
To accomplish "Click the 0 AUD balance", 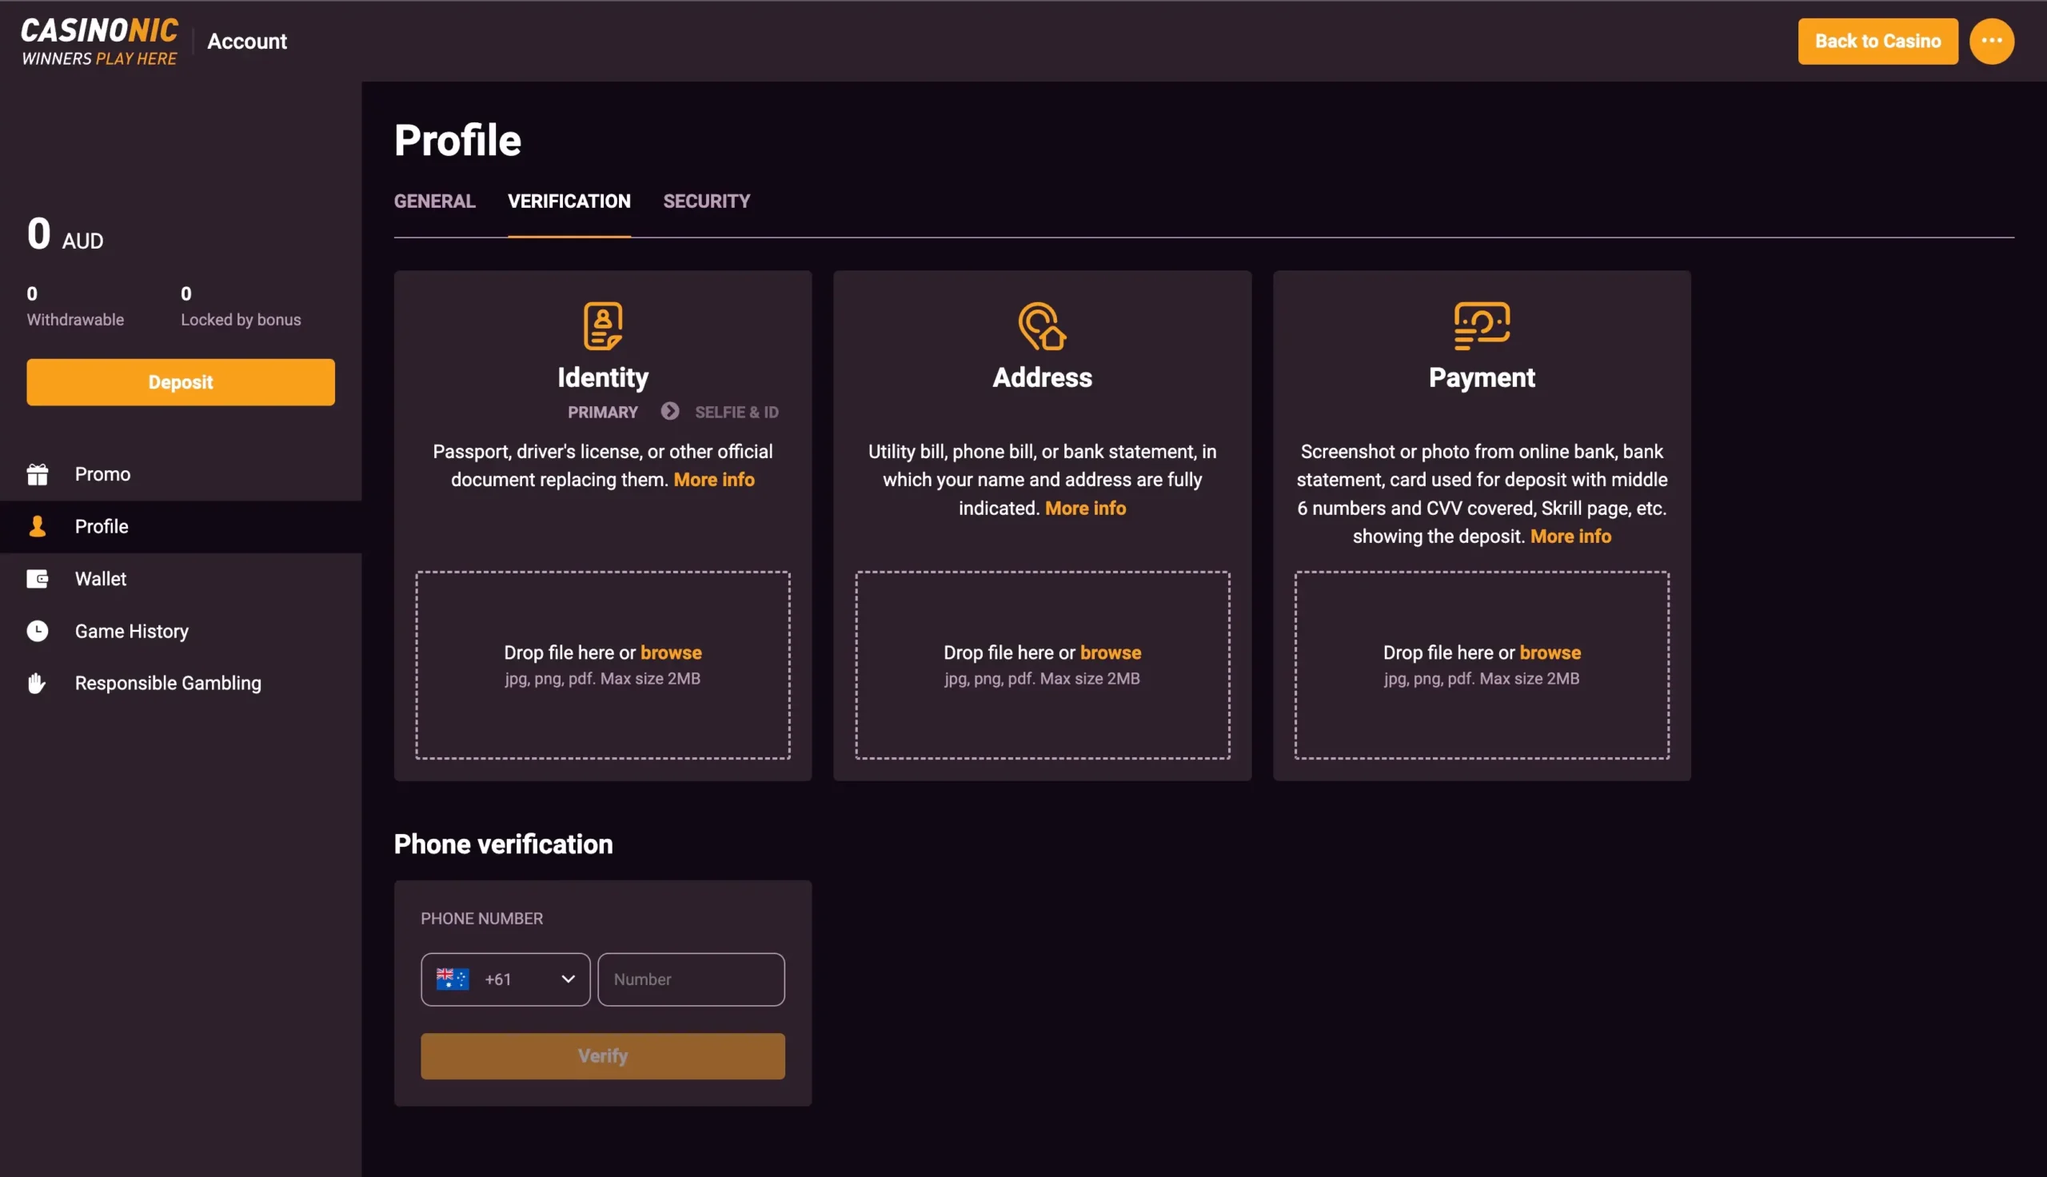I will [65, 234].
